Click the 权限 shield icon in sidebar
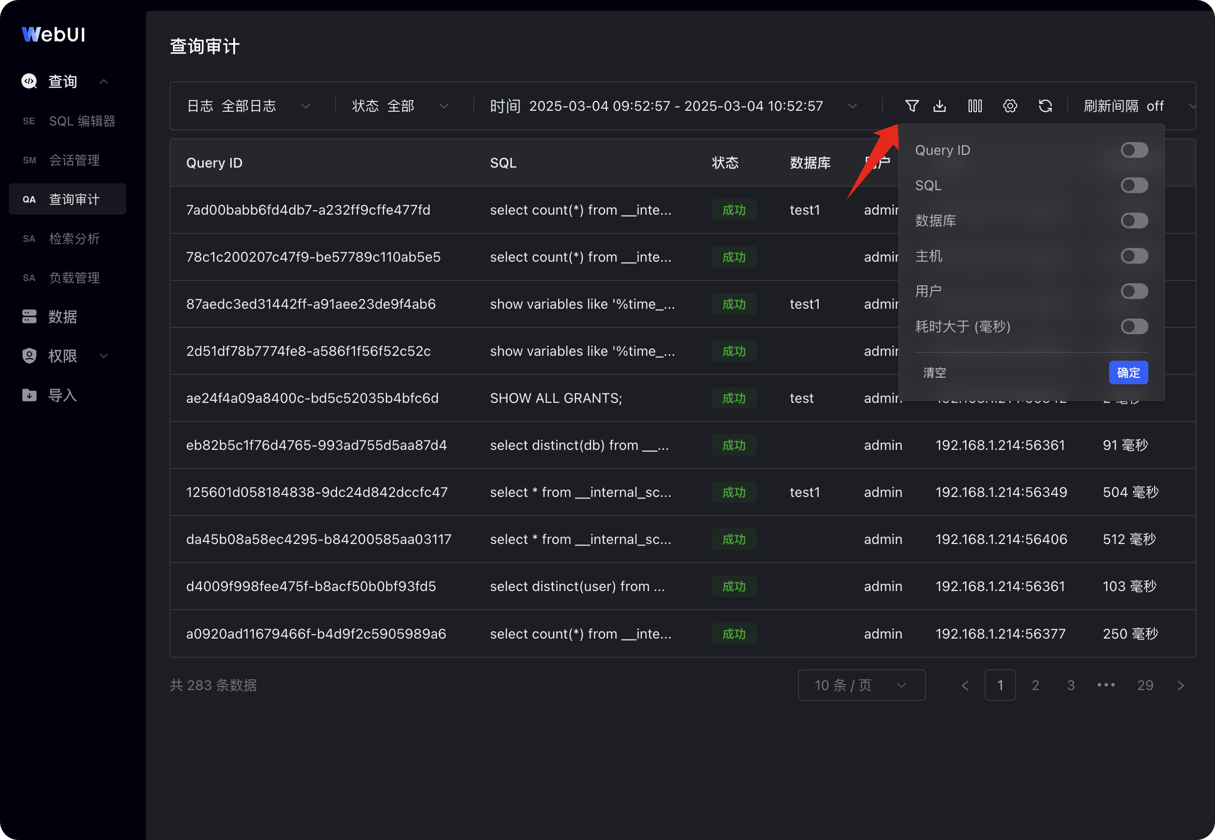 click(x=29, y=356)
